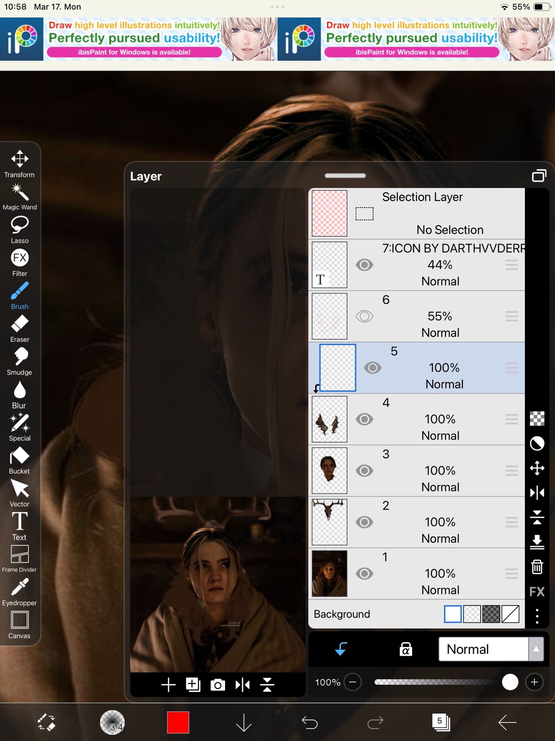Hide layer 3 face cutout
This screenshot has width=555, height=741.
point(365,470)
